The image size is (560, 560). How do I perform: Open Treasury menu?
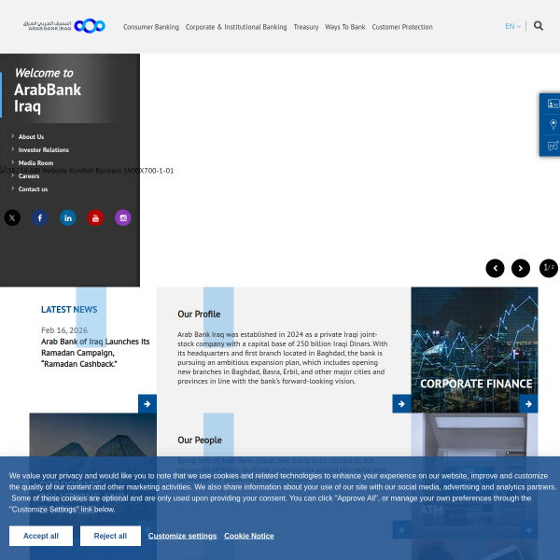[x=306, y=27]
